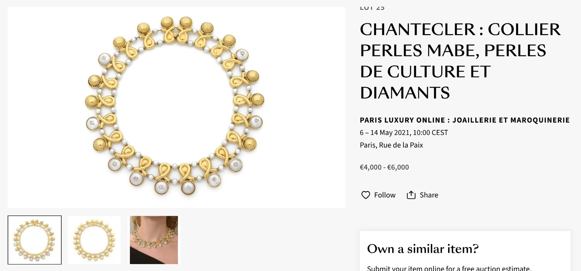Open Share options via its label
This screenshot has height=271, width=581.
429,195
